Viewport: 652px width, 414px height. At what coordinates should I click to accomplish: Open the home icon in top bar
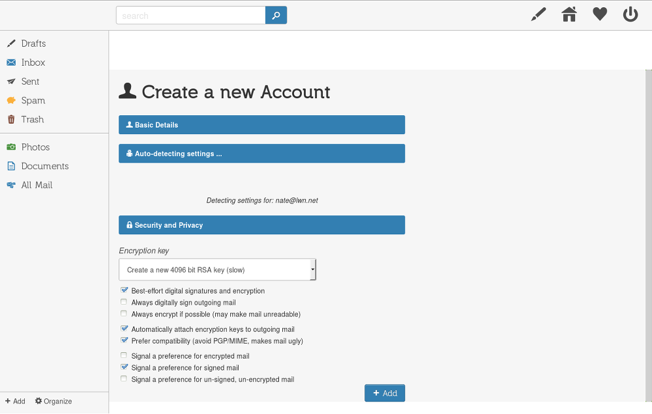tap(569, 14)
